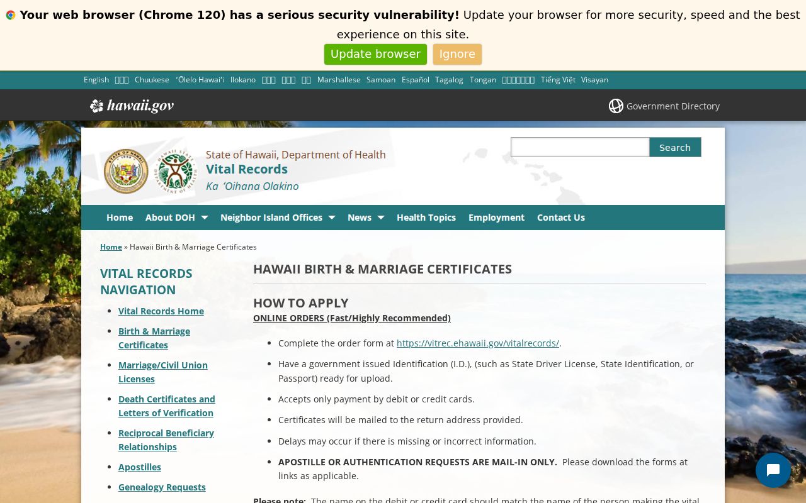Viewport: 806px width, 503px height.
Task: Open Death Certificates and Letters of Verification
Action: pyautogui.click(x=167, y=406)
